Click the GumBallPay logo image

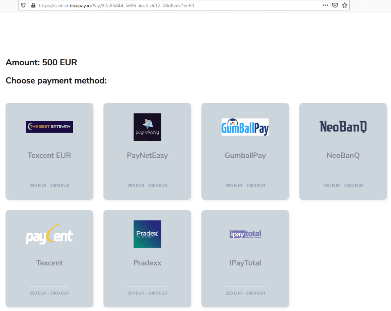point(245,127)
